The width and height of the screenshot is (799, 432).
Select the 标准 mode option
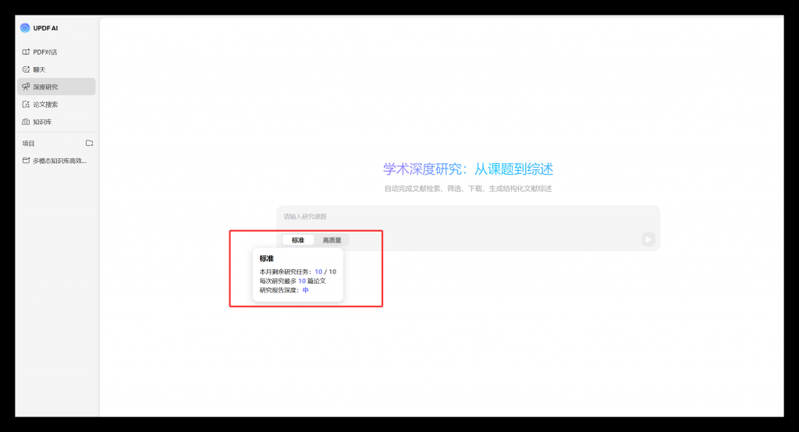click(298, 240)
